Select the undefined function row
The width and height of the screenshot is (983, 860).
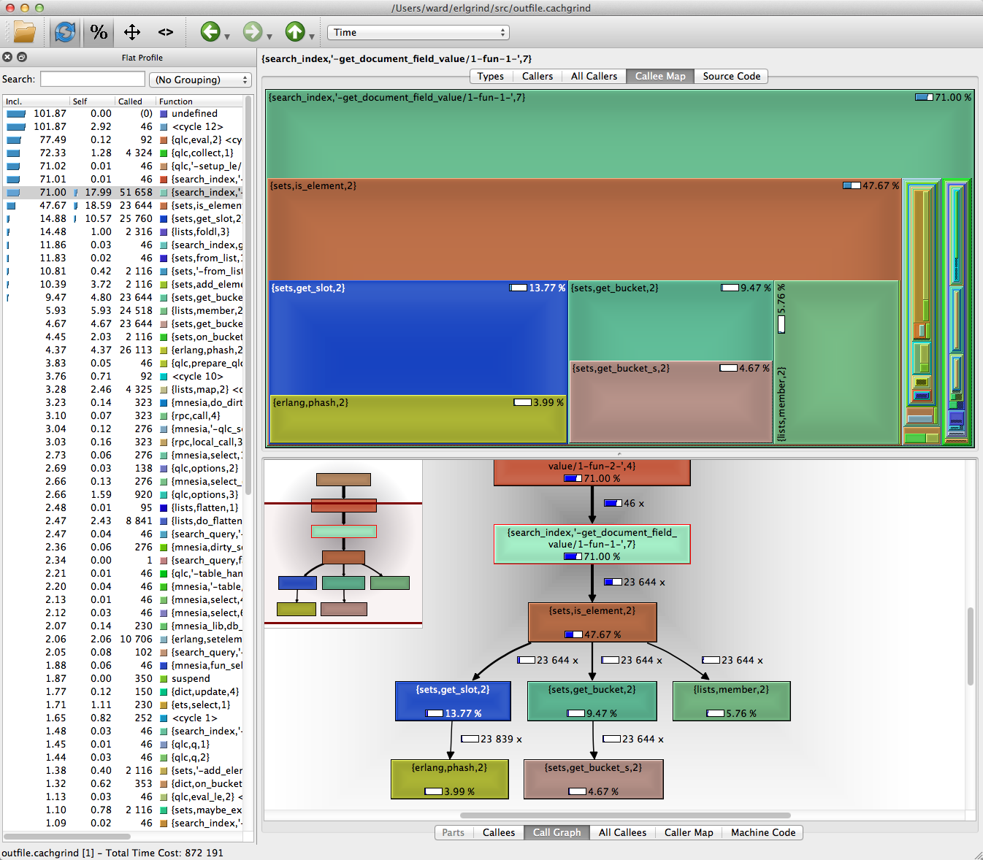(x=123, y=113)
